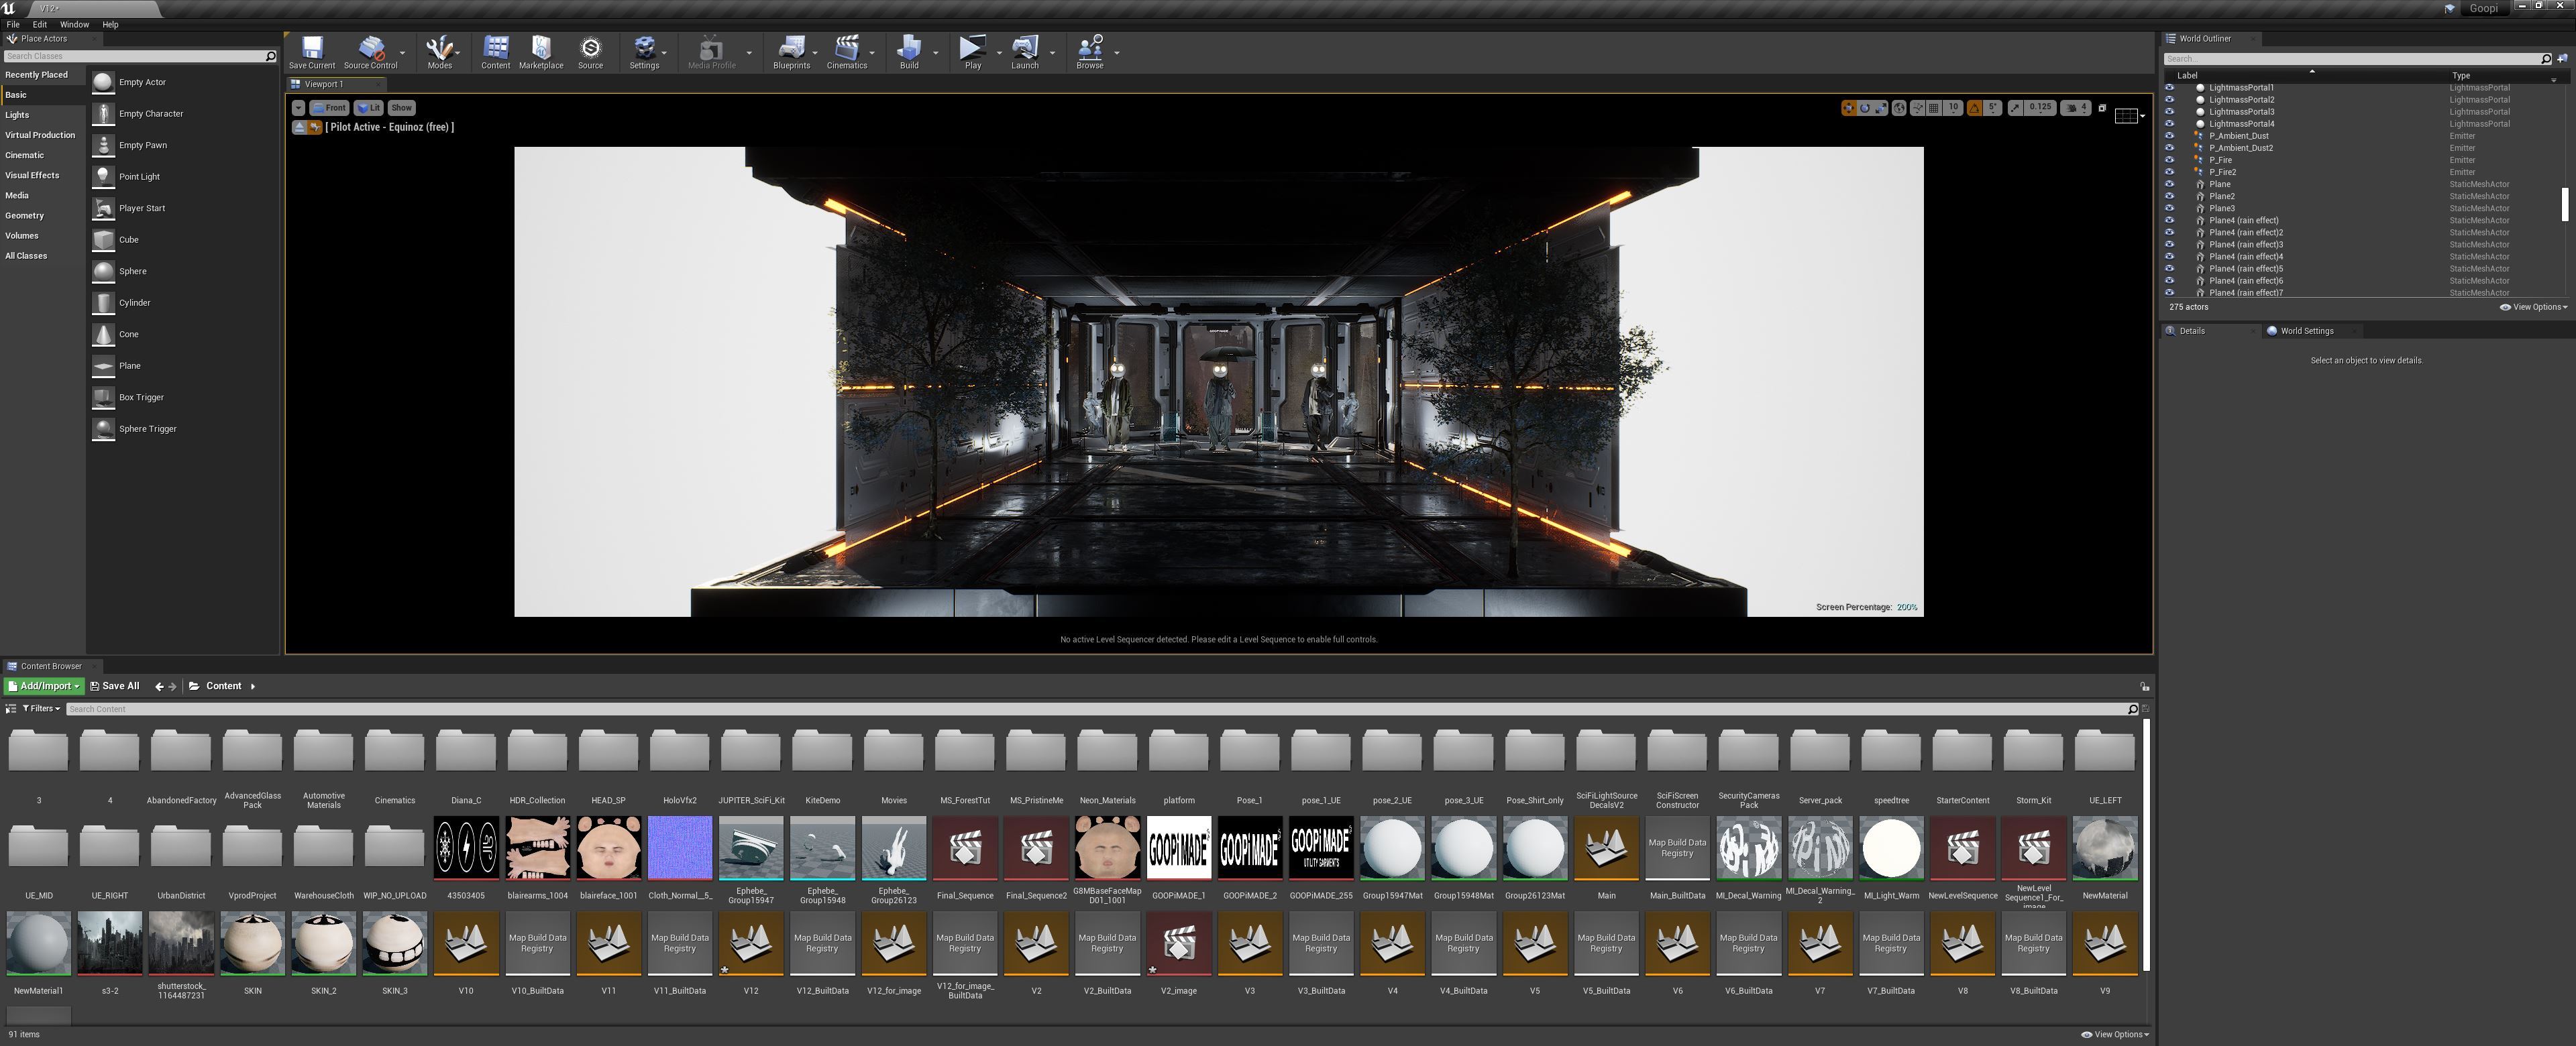Expand the Cinematics toolbar dropdown arrow

tap(872, 53)
